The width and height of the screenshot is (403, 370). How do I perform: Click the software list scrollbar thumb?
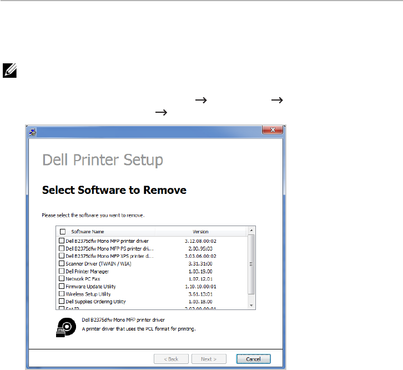coord(251,264)
